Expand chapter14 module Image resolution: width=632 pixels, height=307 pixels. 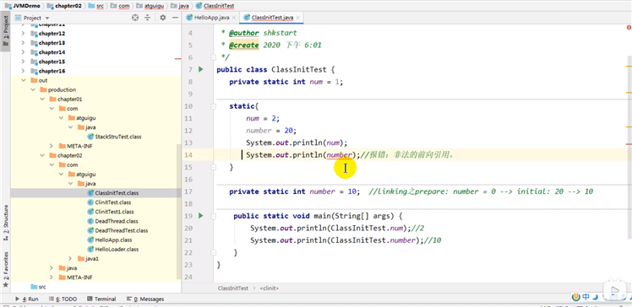click(x=23, y=52)
